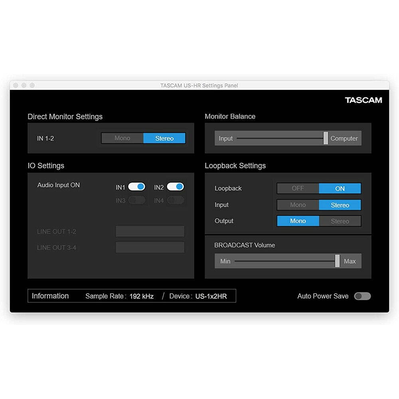
Task: Toggle the IN2 audio input switch
Action: tap(175, 187)
